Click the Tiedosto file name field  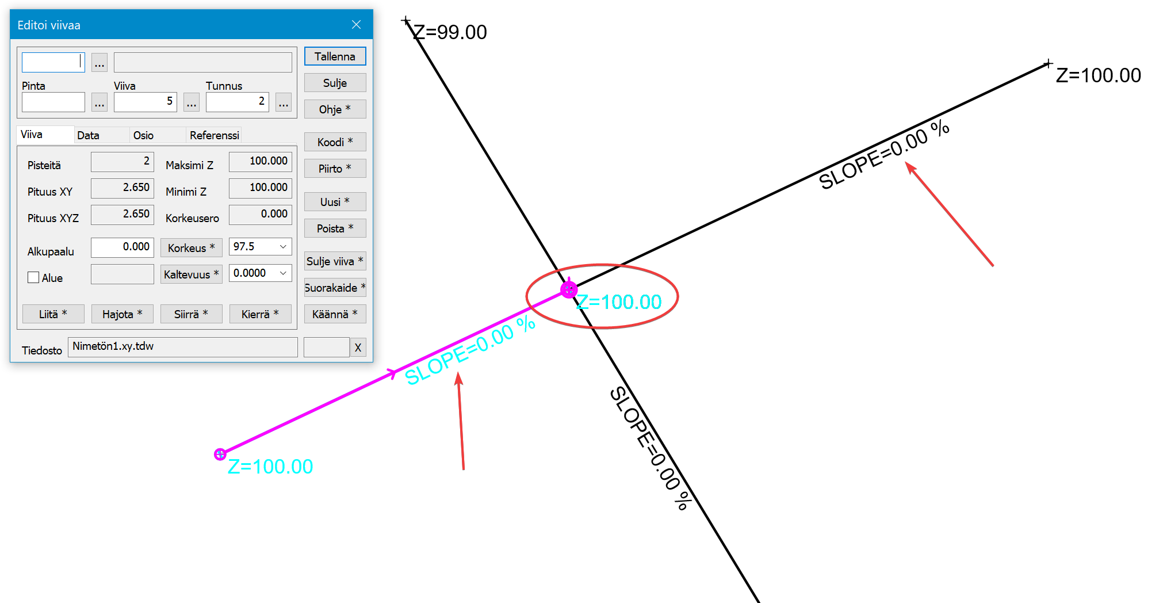tap(182, 347)
